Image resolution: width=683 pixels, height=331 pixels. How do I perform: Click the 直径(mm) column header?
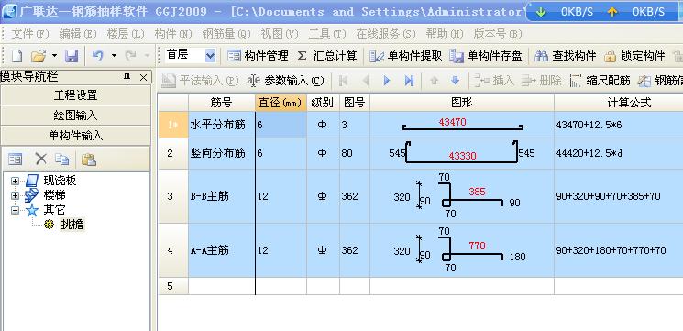coord(281,103)
